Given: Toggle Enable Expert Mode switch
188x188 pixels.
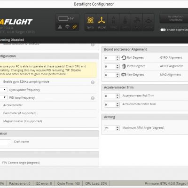Looking at the screenshot, I should (x=163, y=30).
